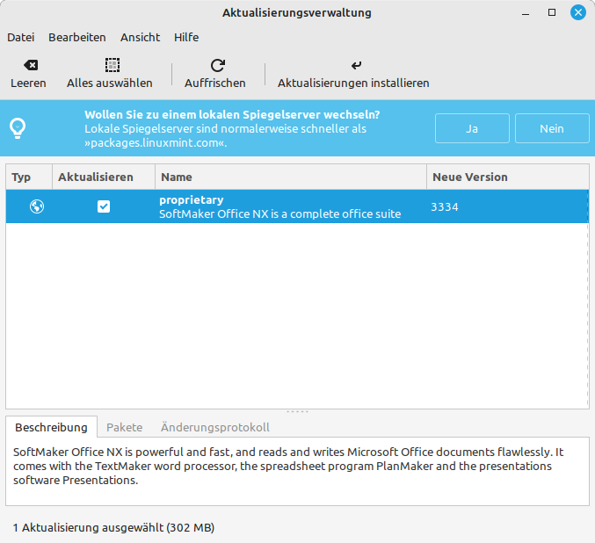Click the lightbulb icon in the blue info bar
The height and width of the screenshot is (543, 595).
18,128
